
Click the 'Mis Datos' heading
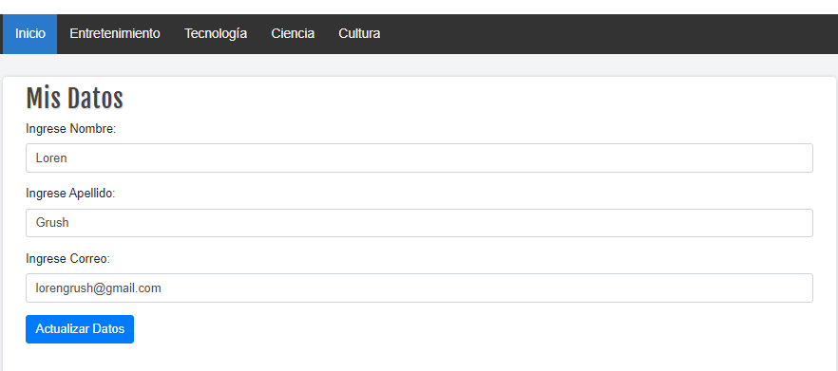tap(74, 99)
